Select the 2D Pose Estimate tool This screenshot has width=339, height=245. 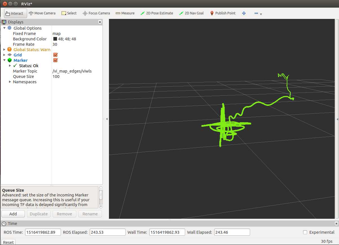[157, 13]
